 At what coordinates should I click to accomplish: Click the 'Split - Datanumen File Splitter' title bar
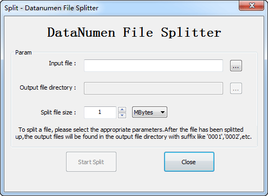[51, 8]
